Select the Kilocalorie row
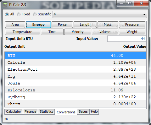The image size is (151, 125). pos(75,90)
